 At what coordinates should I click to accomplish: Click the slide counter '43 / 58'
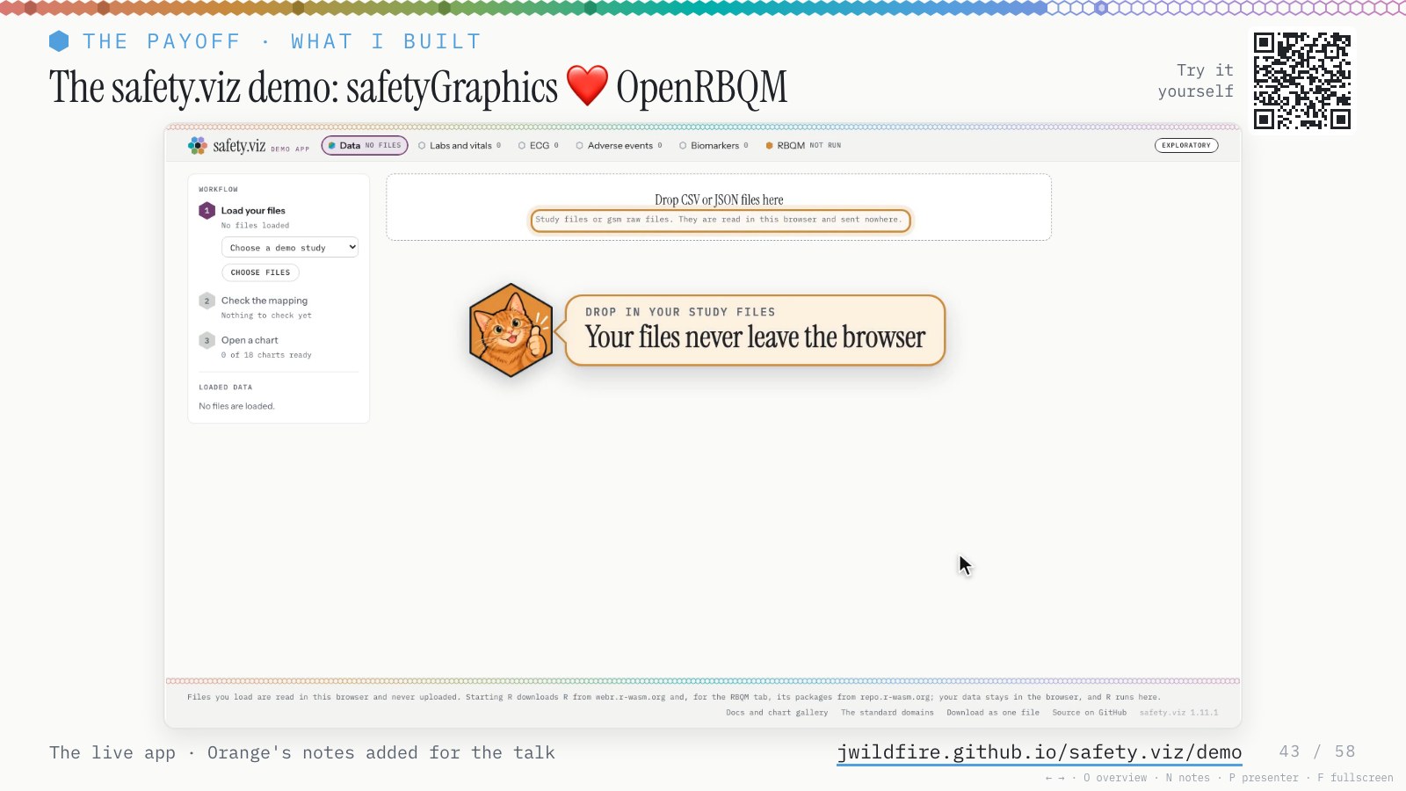pos(1317,751)
